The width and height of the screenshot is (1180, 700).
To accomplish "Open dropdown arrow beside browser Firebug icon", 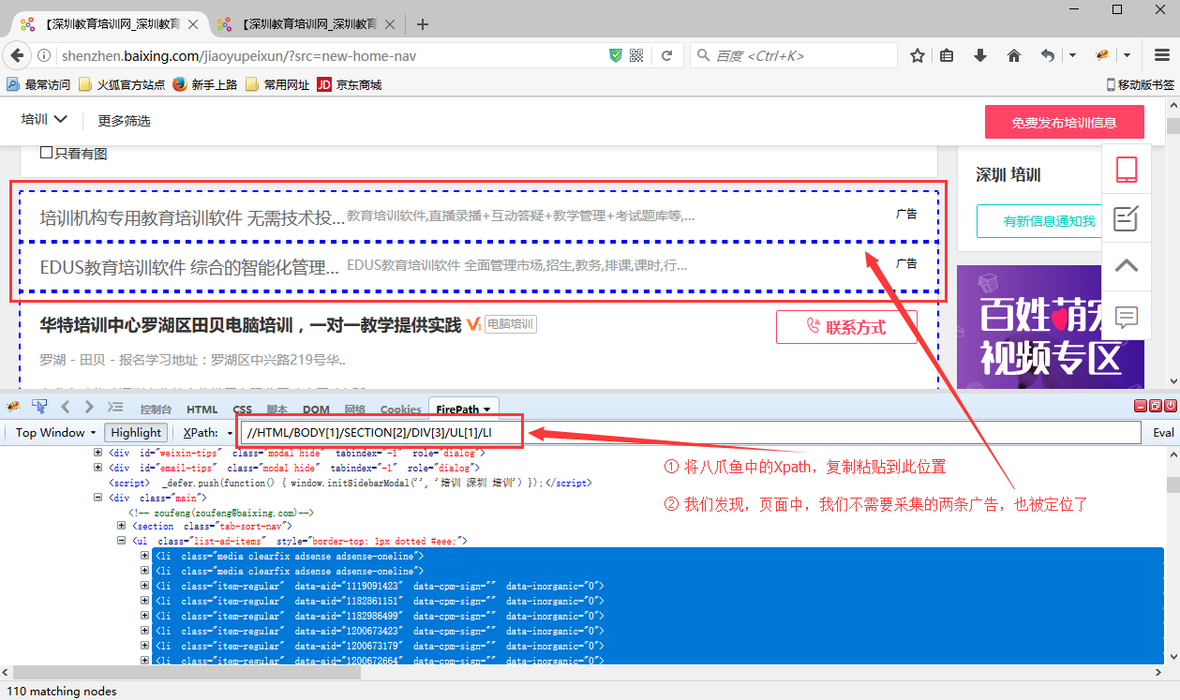I will tap(1127, 55).
